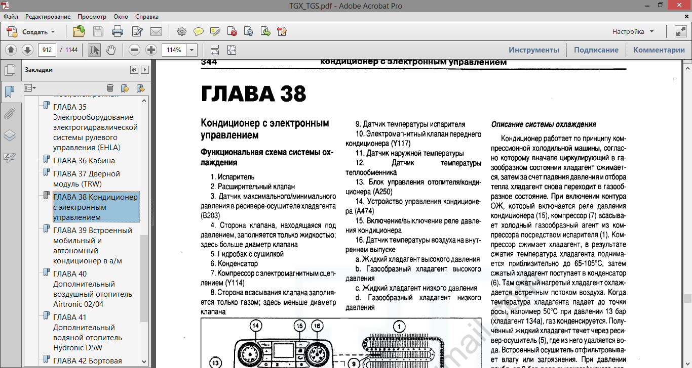This screenshot has height=368, width=692.
Task: Click the gear settings icon in toolbar
Action: 182,32
